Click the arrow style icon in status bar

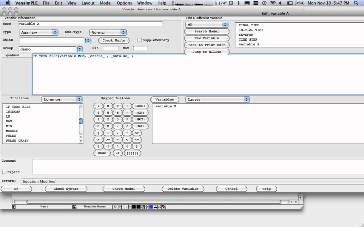[x=155, y=207]
